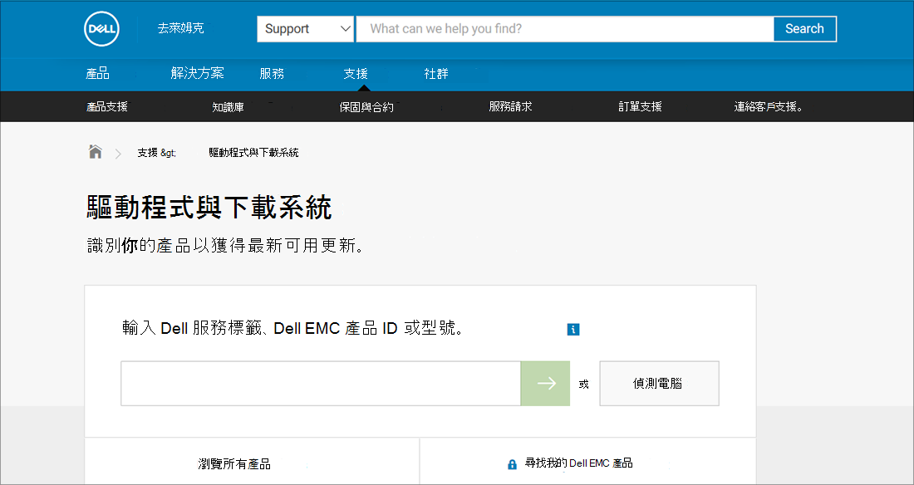Go to 保固與合約 submenu item
The width and height of the screenshot is (914, 485).
click(366, 106)
